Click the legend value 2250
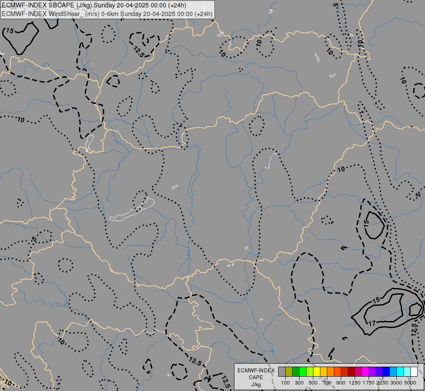The width and height of the screenshot is (425, 391). (382, 383)
